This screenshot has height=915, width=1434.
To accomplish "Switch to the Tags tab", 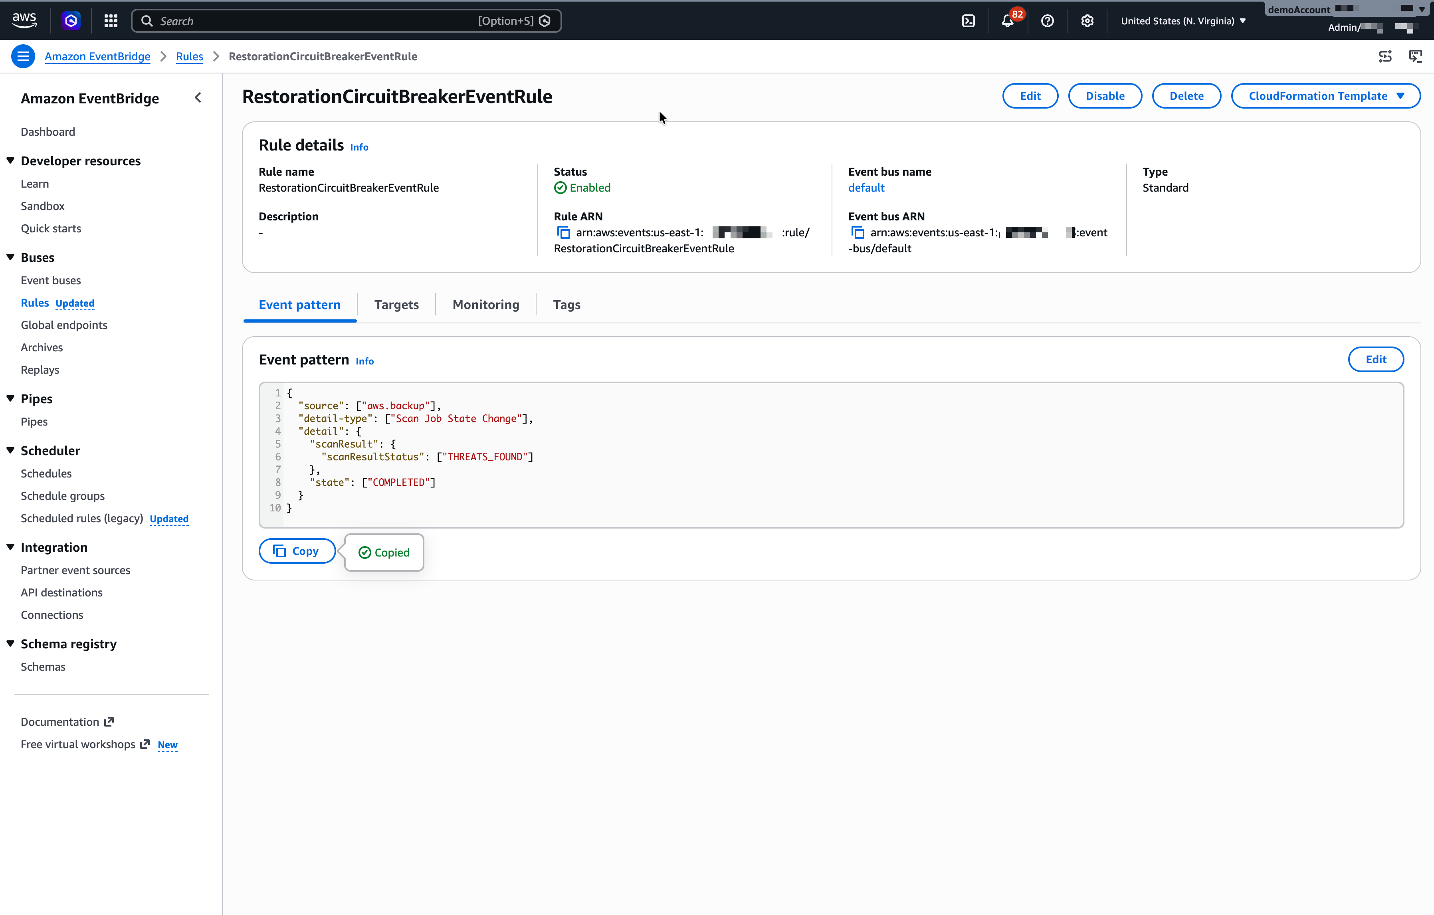I will point(566,305).
